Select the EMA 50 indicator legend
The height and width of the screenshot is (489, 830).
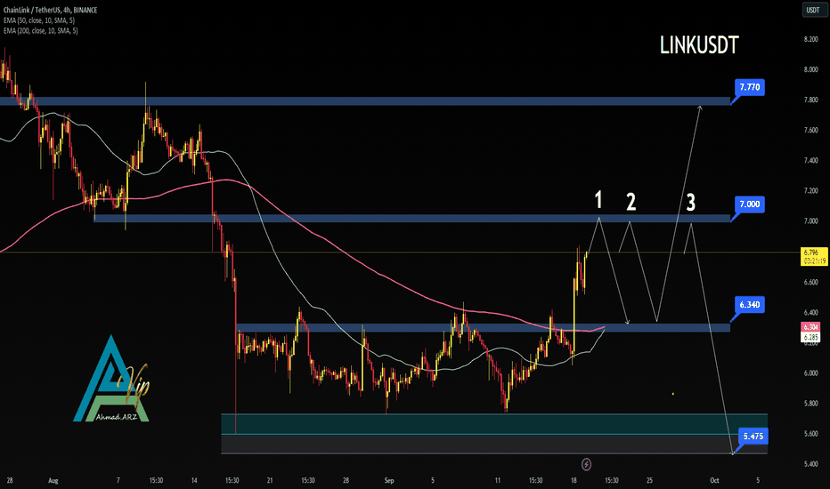point(39,20)
